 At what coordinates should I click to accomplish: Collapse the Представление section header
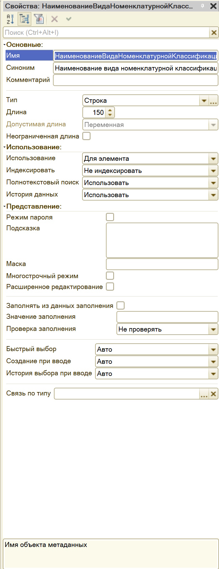click(x=5, y=206)
